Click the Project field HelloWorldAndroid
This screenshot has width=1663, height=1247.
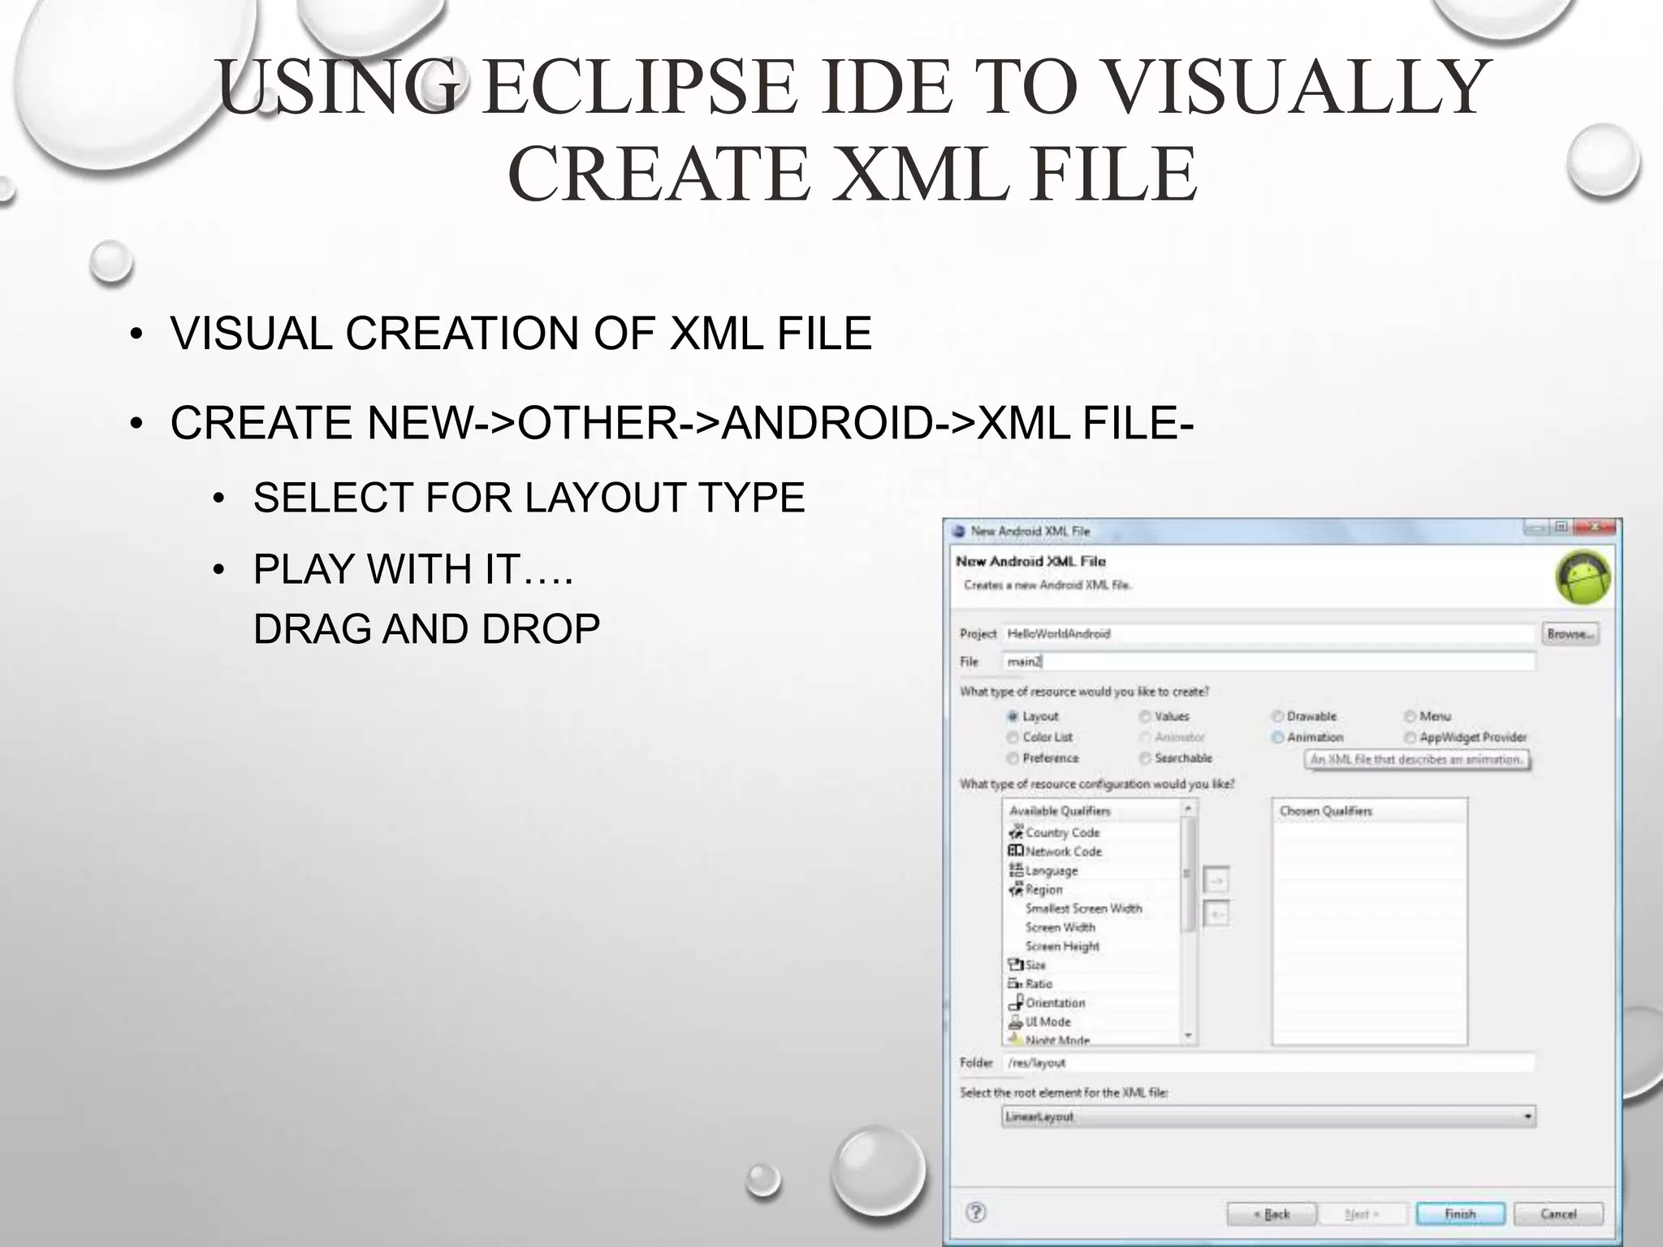(1268, 634)
